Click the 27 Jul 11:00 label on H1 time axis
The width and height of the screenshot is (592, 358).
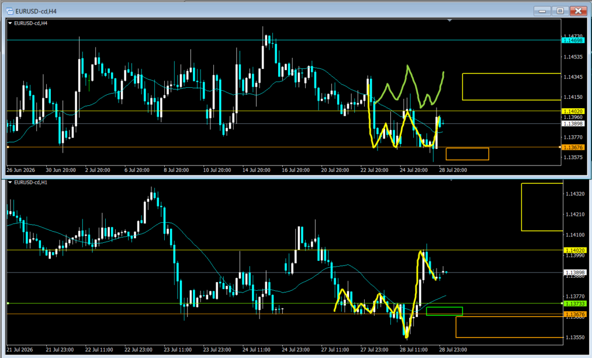[335, 350]
